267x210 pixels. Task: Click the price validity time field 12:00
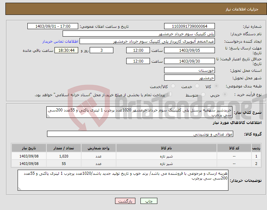pos(138,61)
